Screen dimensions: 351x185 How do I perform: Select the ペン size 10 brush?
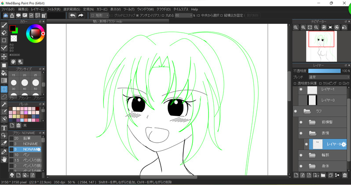[x=25, y=155]
